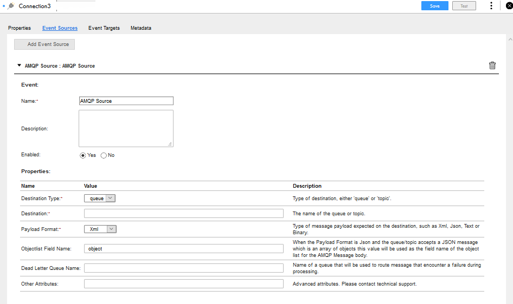Viewport: 513px width, 304px height.
Task: Focus the event Name input field
Action: click(126, 101)
